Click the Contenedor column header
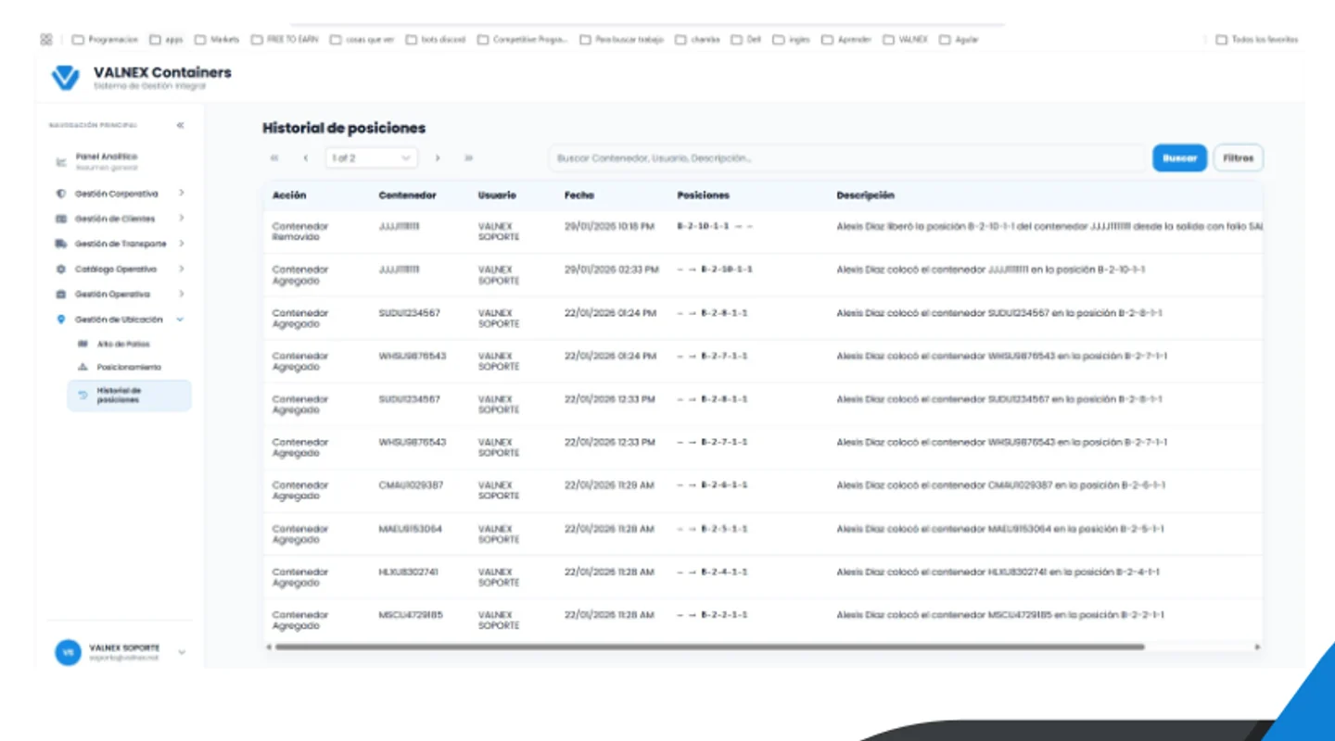 (x=407, y=195)
